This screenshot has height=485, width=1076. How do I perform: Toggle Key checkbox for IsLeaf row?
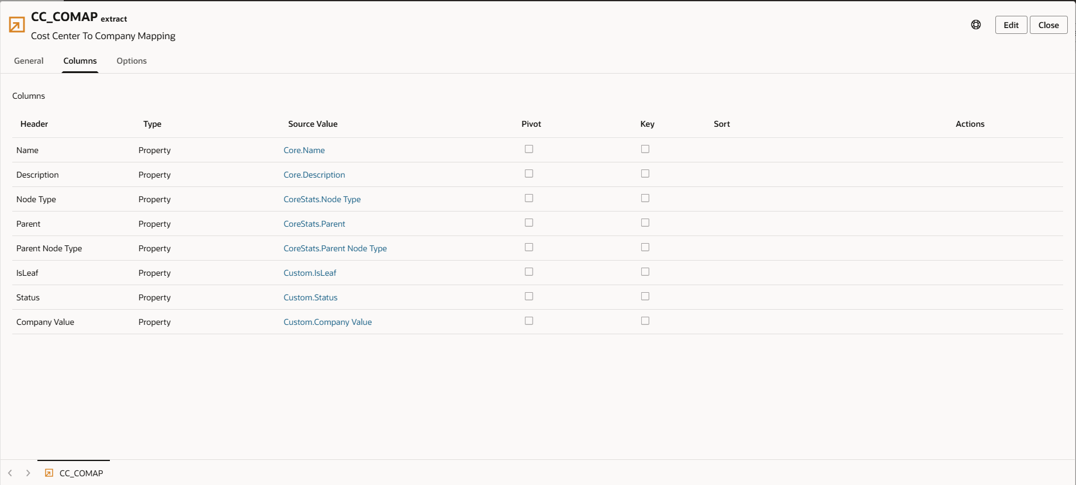[645, 272]
